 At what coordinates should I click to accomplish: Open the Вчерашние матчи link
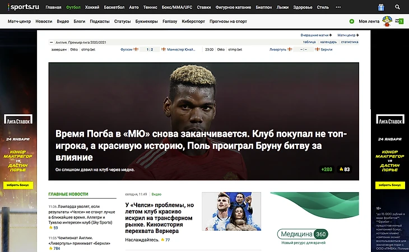316,35
